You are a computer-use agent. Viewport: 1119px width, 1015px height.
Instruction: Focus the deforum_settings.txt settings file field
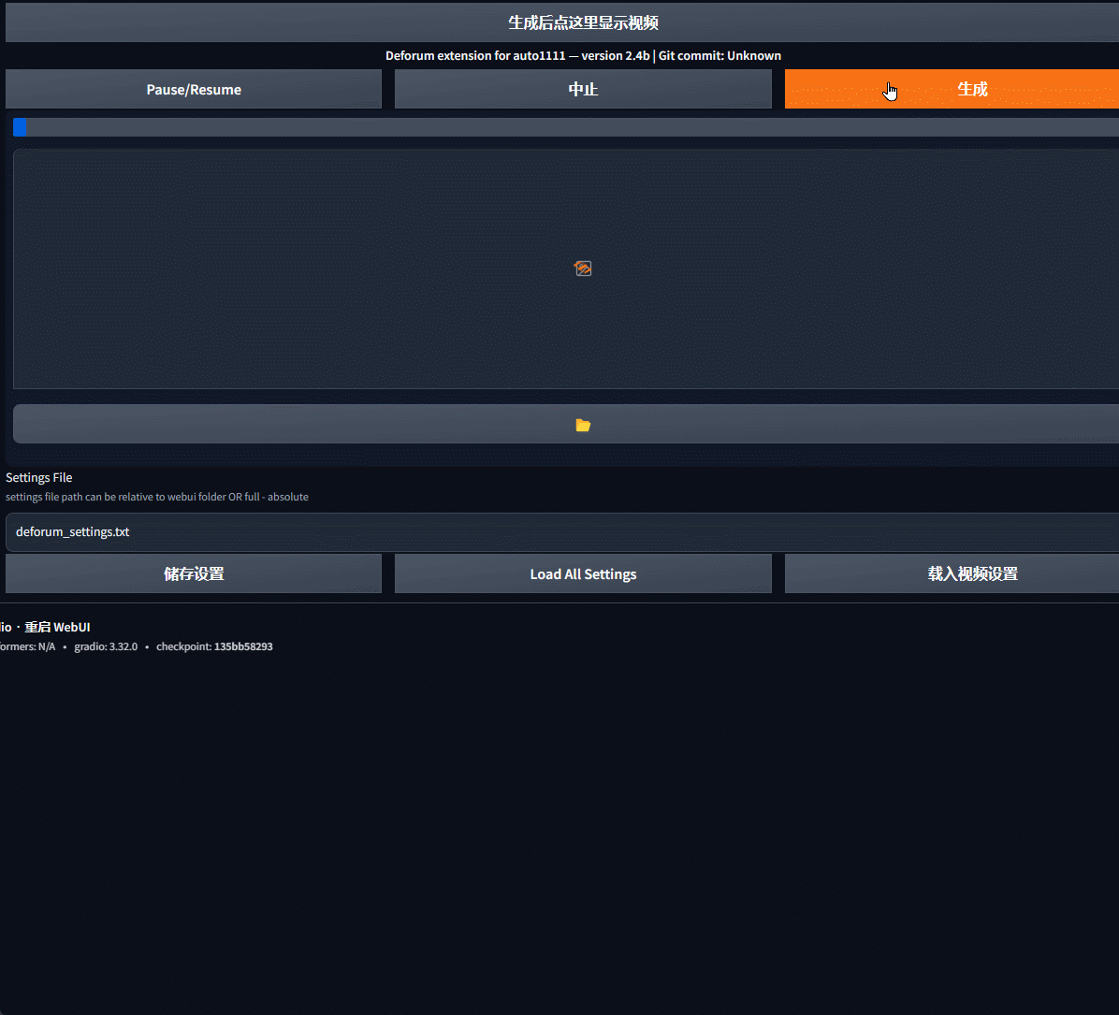point(564,531)
